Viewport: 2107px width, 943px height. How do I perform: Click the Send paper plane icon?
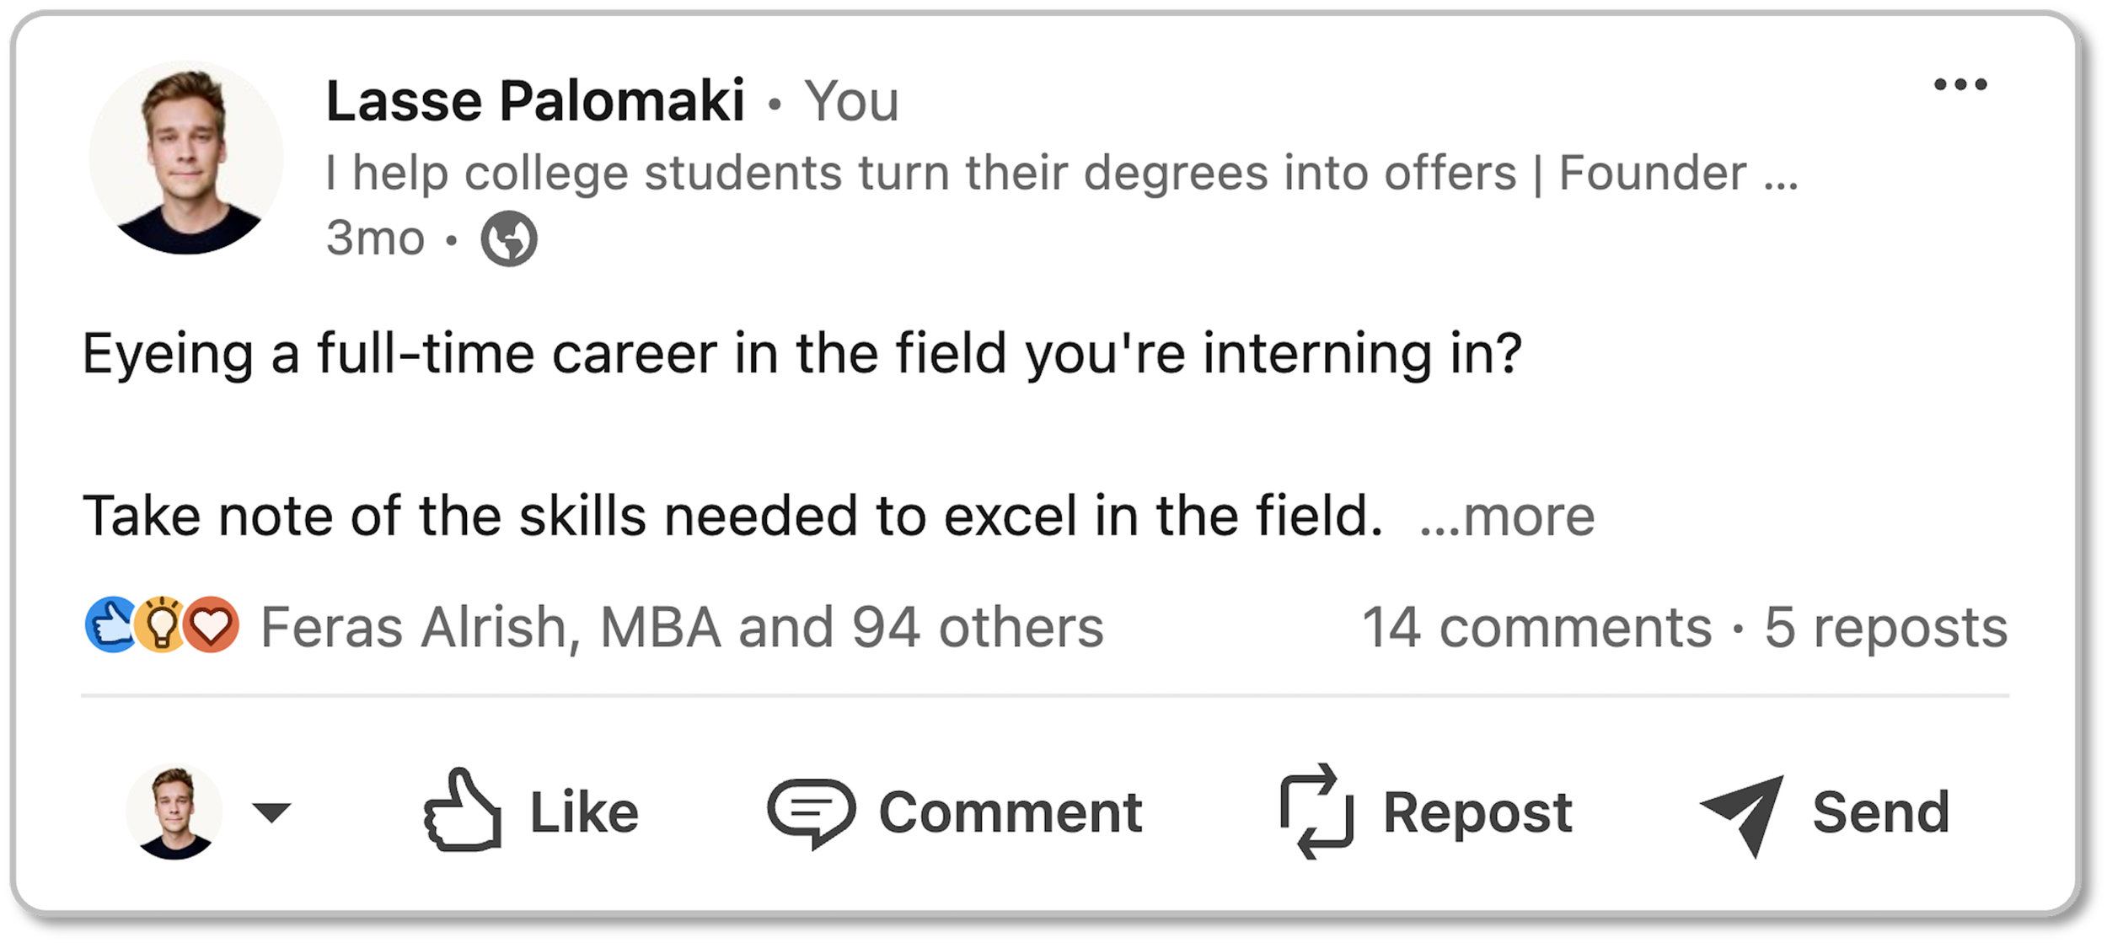tap(1743, 812)
